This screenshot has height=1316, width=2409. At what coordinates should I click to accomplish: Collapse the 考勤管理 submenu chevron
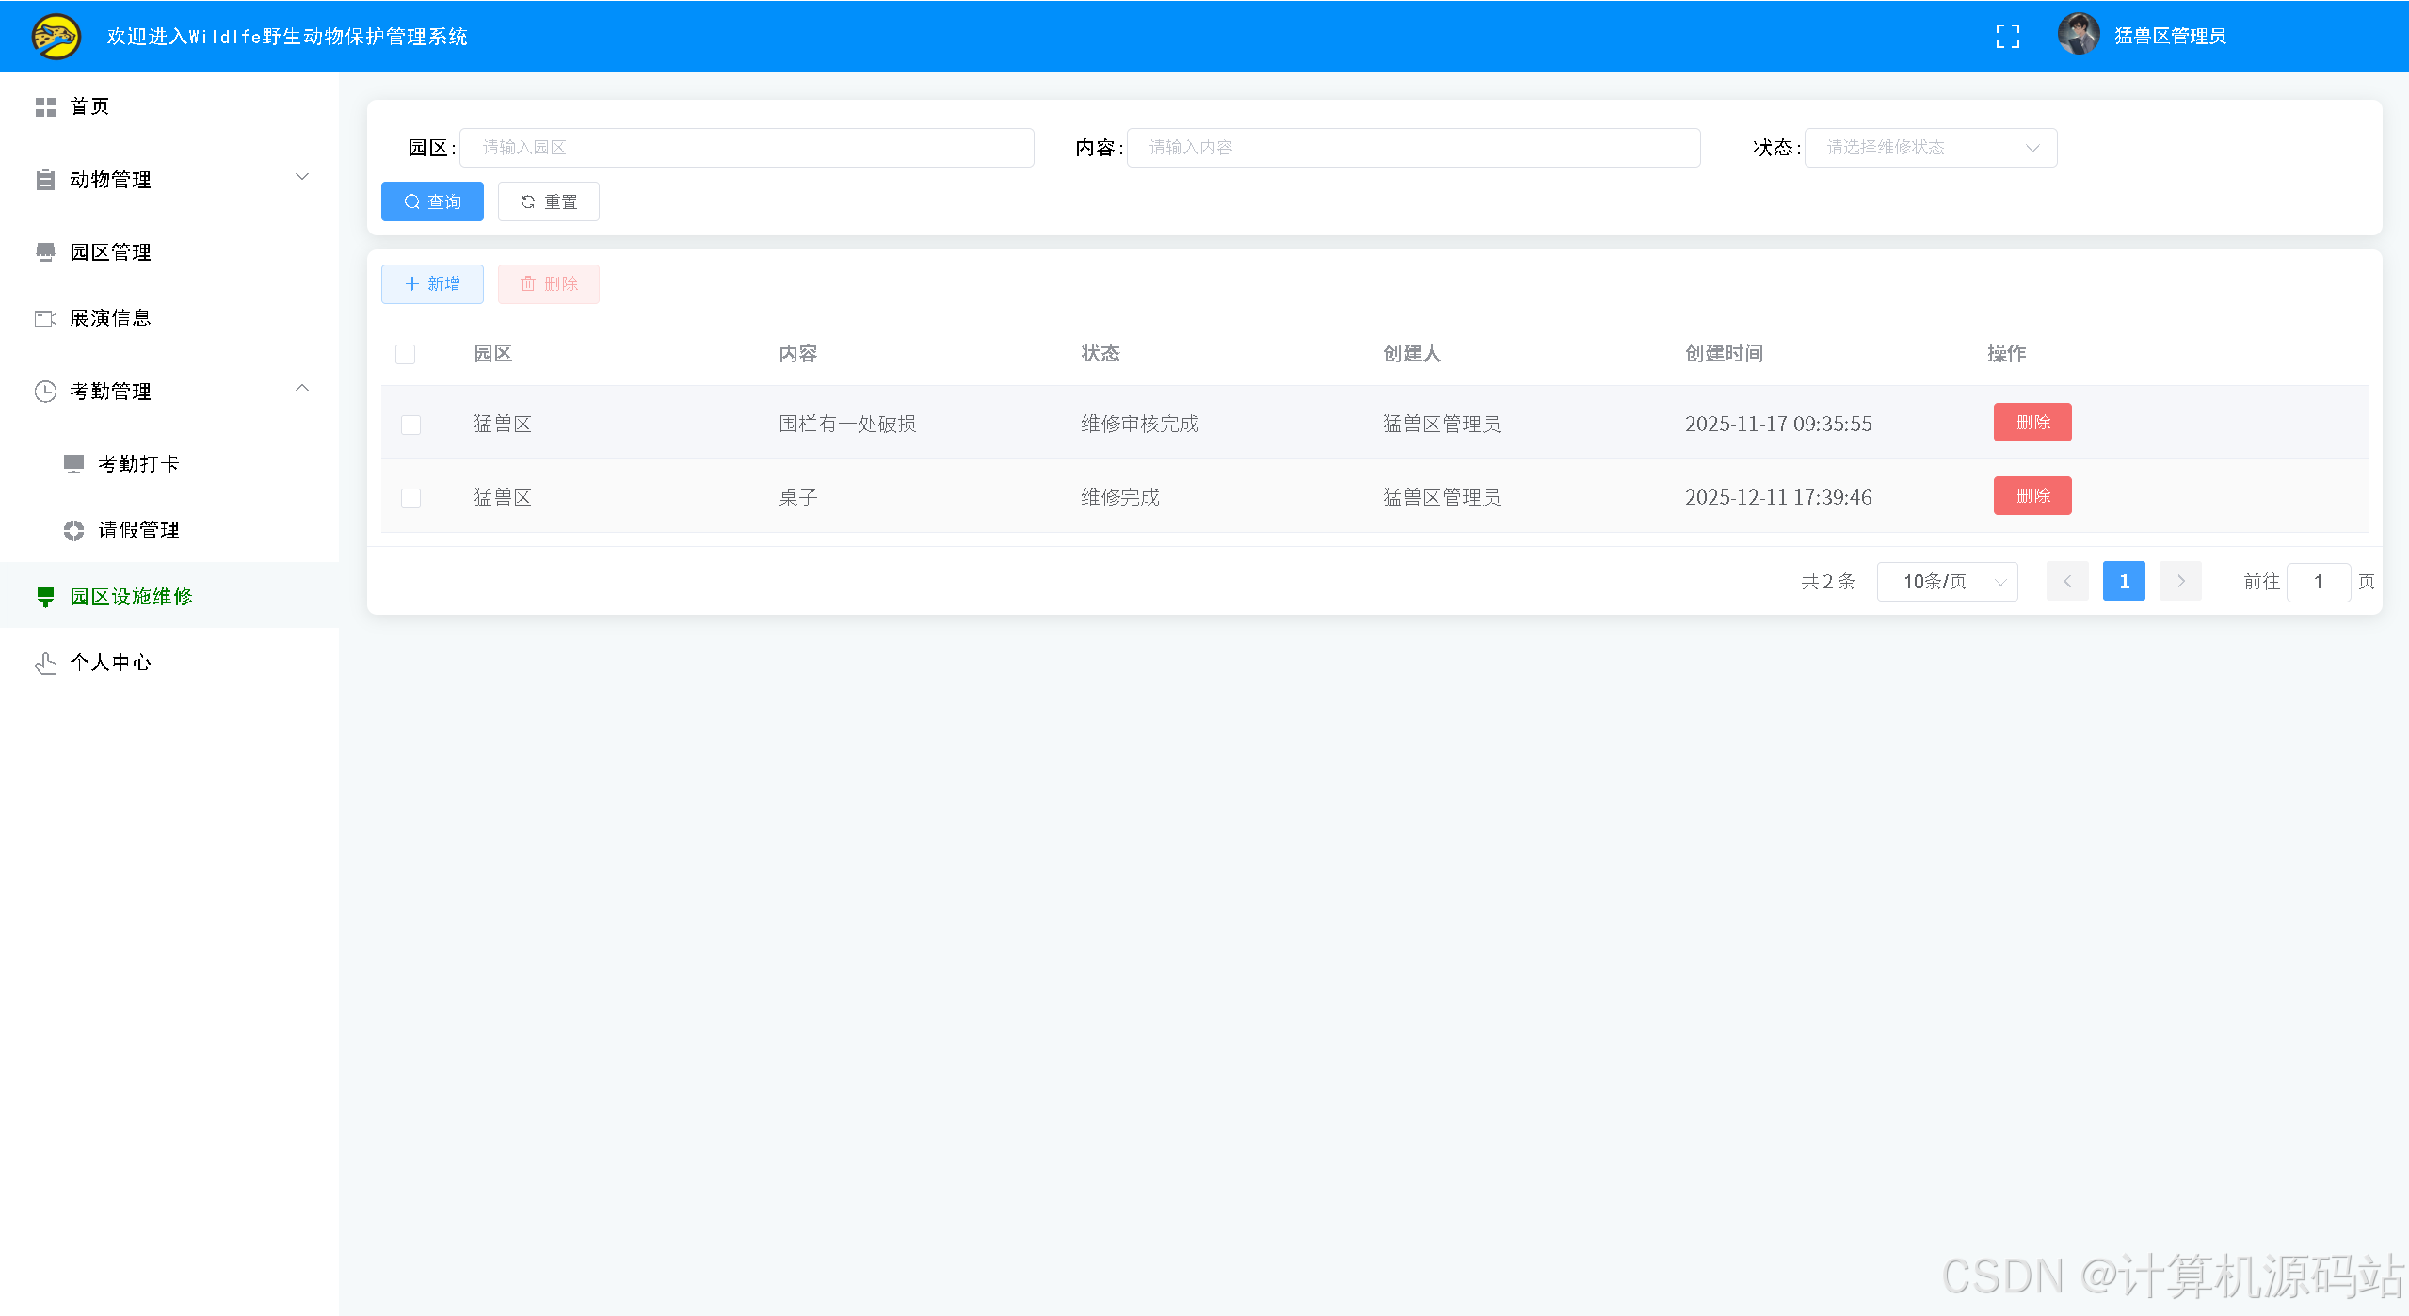pyautogui.click(x=302, y=388)
